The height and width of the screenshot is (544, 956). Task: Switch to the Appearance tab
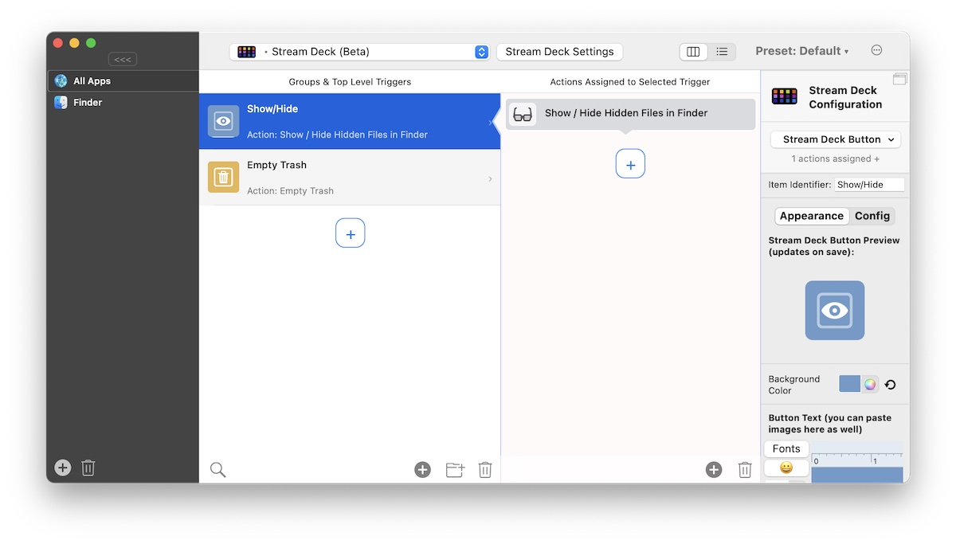(x=812, y=216)
